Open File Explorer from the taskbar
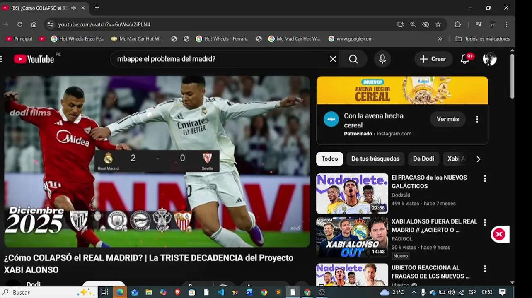This screenshot has width=532, height=298. click(149, 292)
